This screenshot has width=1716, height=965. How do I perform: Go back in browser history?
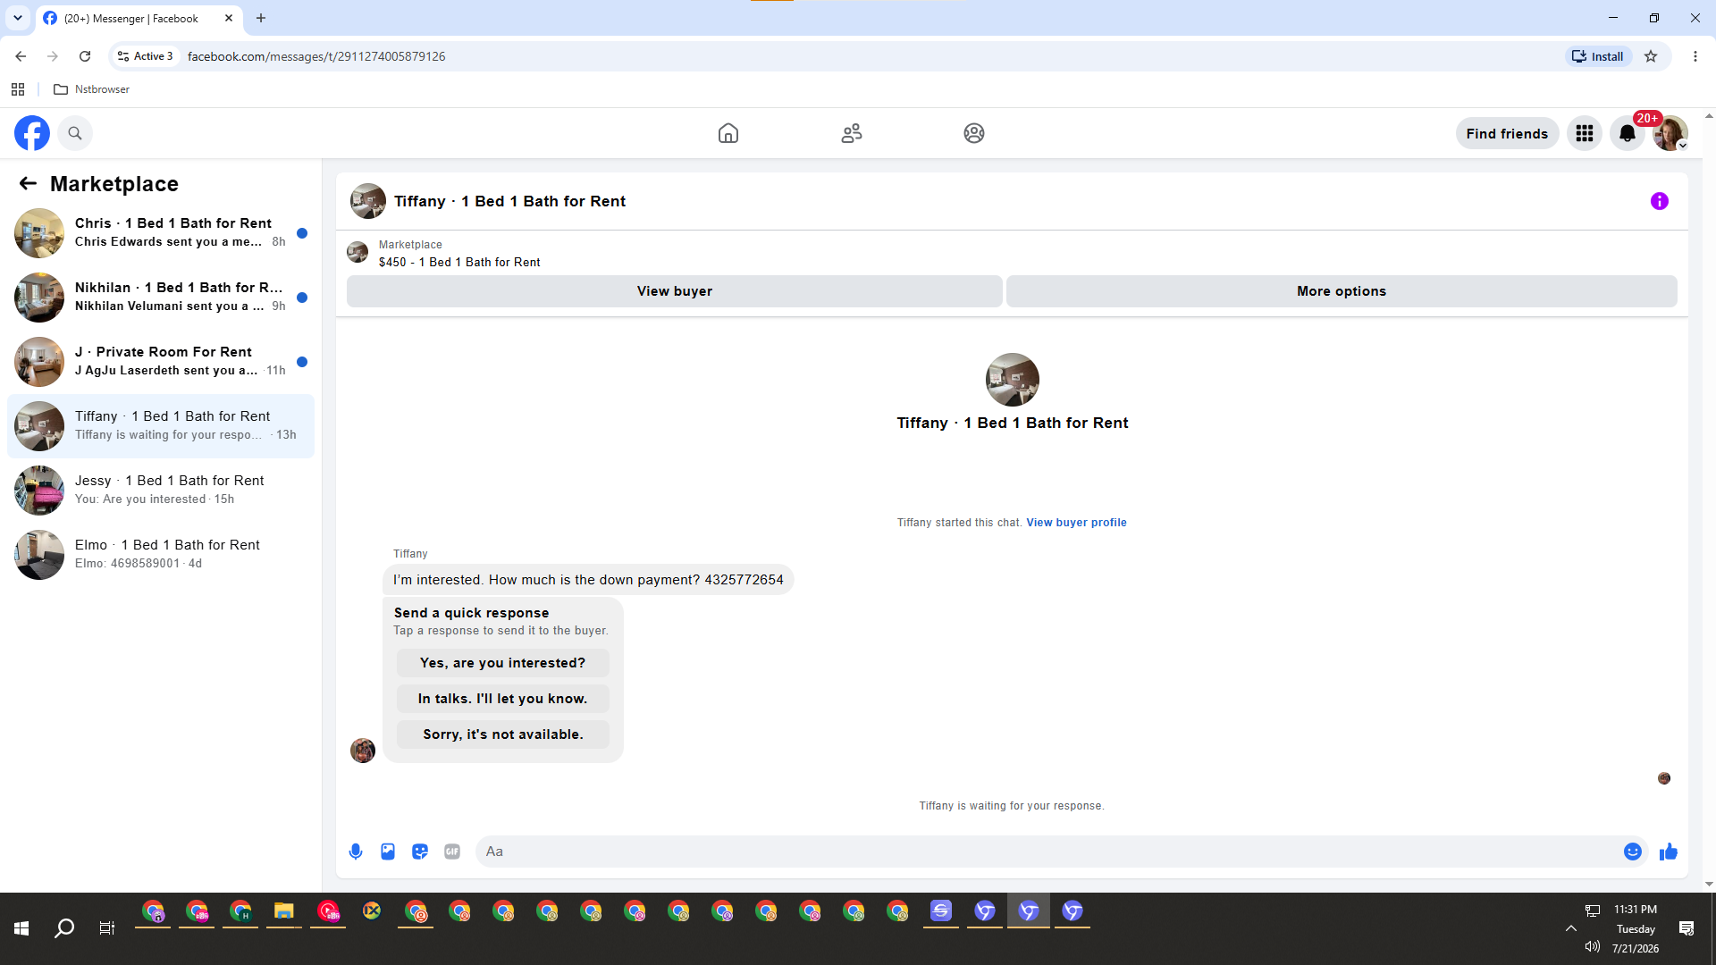coord(21,56)
